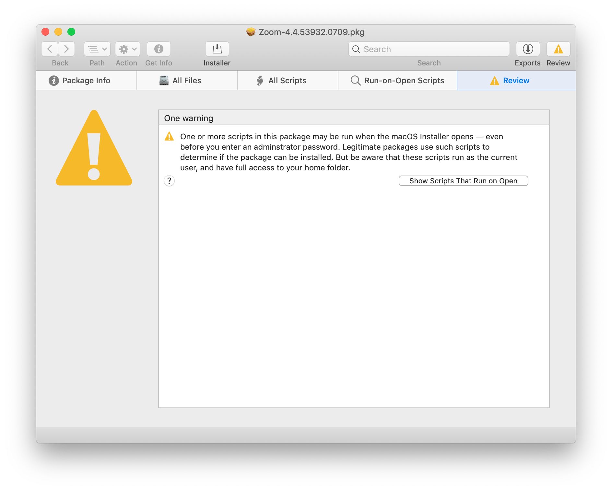Select the Review tab
The height and width of the screenshot is (491, 612).
[x=516, y=80]
